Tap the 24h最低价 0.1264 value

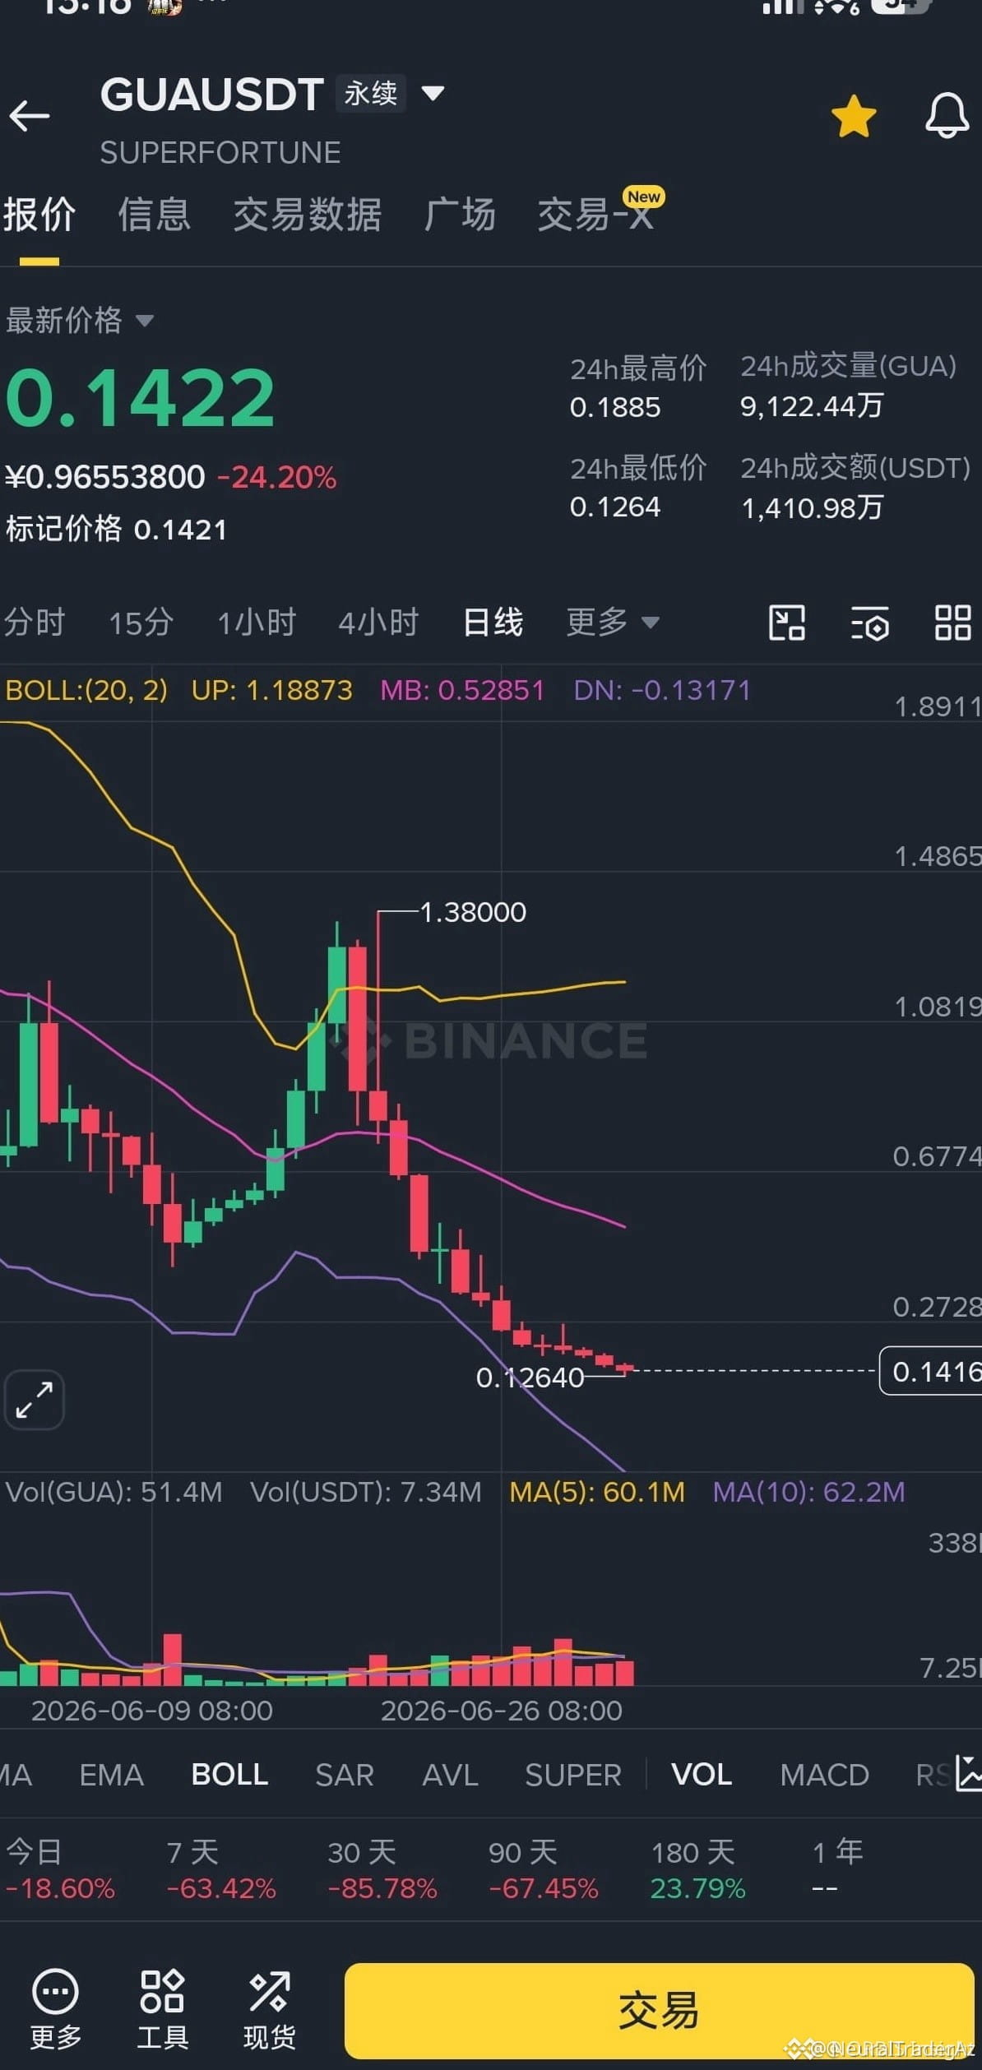615,507
